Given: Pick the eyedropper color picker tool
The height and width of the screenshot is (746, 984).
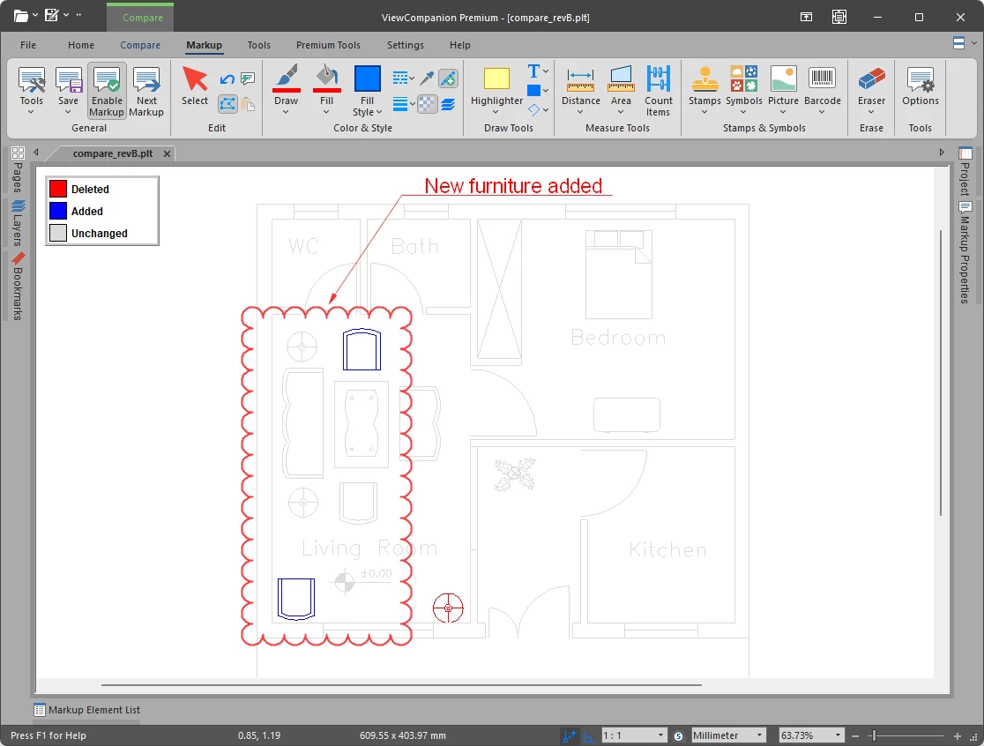Looking at the screenshot, I should click(x=427, y=78).
